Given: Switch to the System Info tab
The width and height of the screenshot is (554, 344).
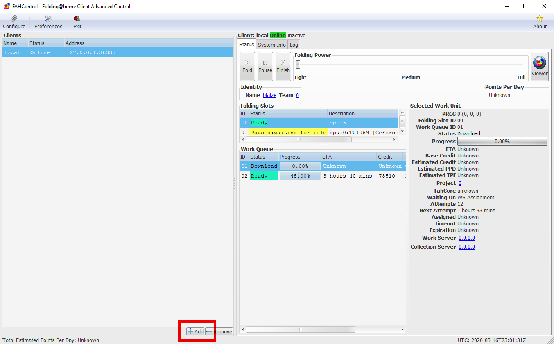Looking at the screenshot, I should [272, 45].
